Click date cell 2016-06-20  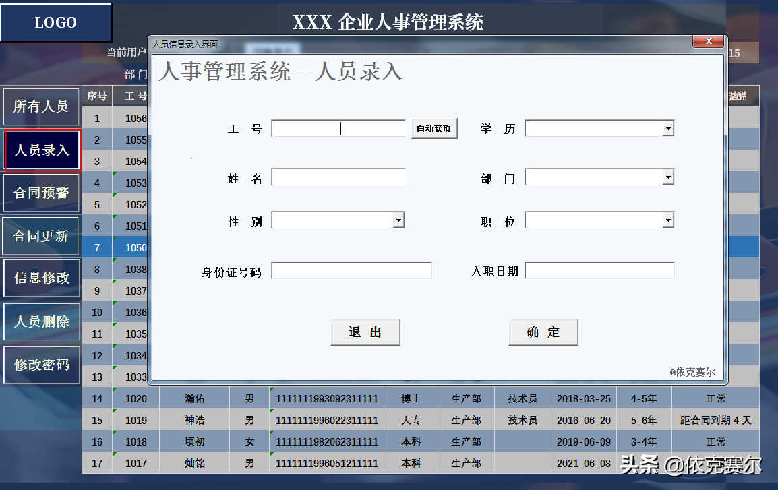tap(584, 420)
